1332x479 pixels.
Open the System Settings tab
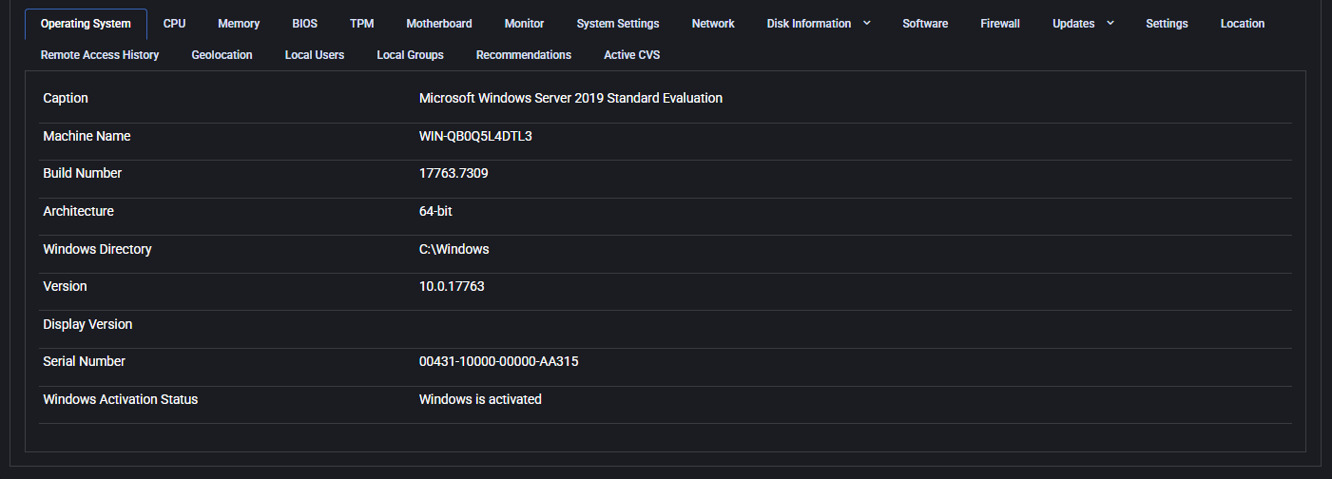click(x=618, y=24)
